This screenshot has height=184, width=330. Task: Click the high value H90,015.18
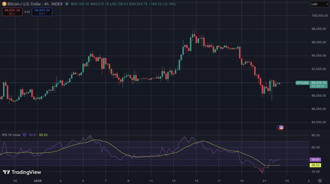tap(99, 4)
